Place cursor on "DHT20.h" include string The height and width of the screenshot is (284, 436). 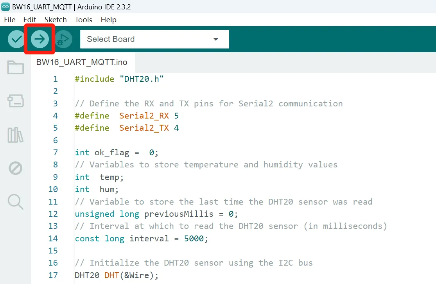tap(142, 79)
